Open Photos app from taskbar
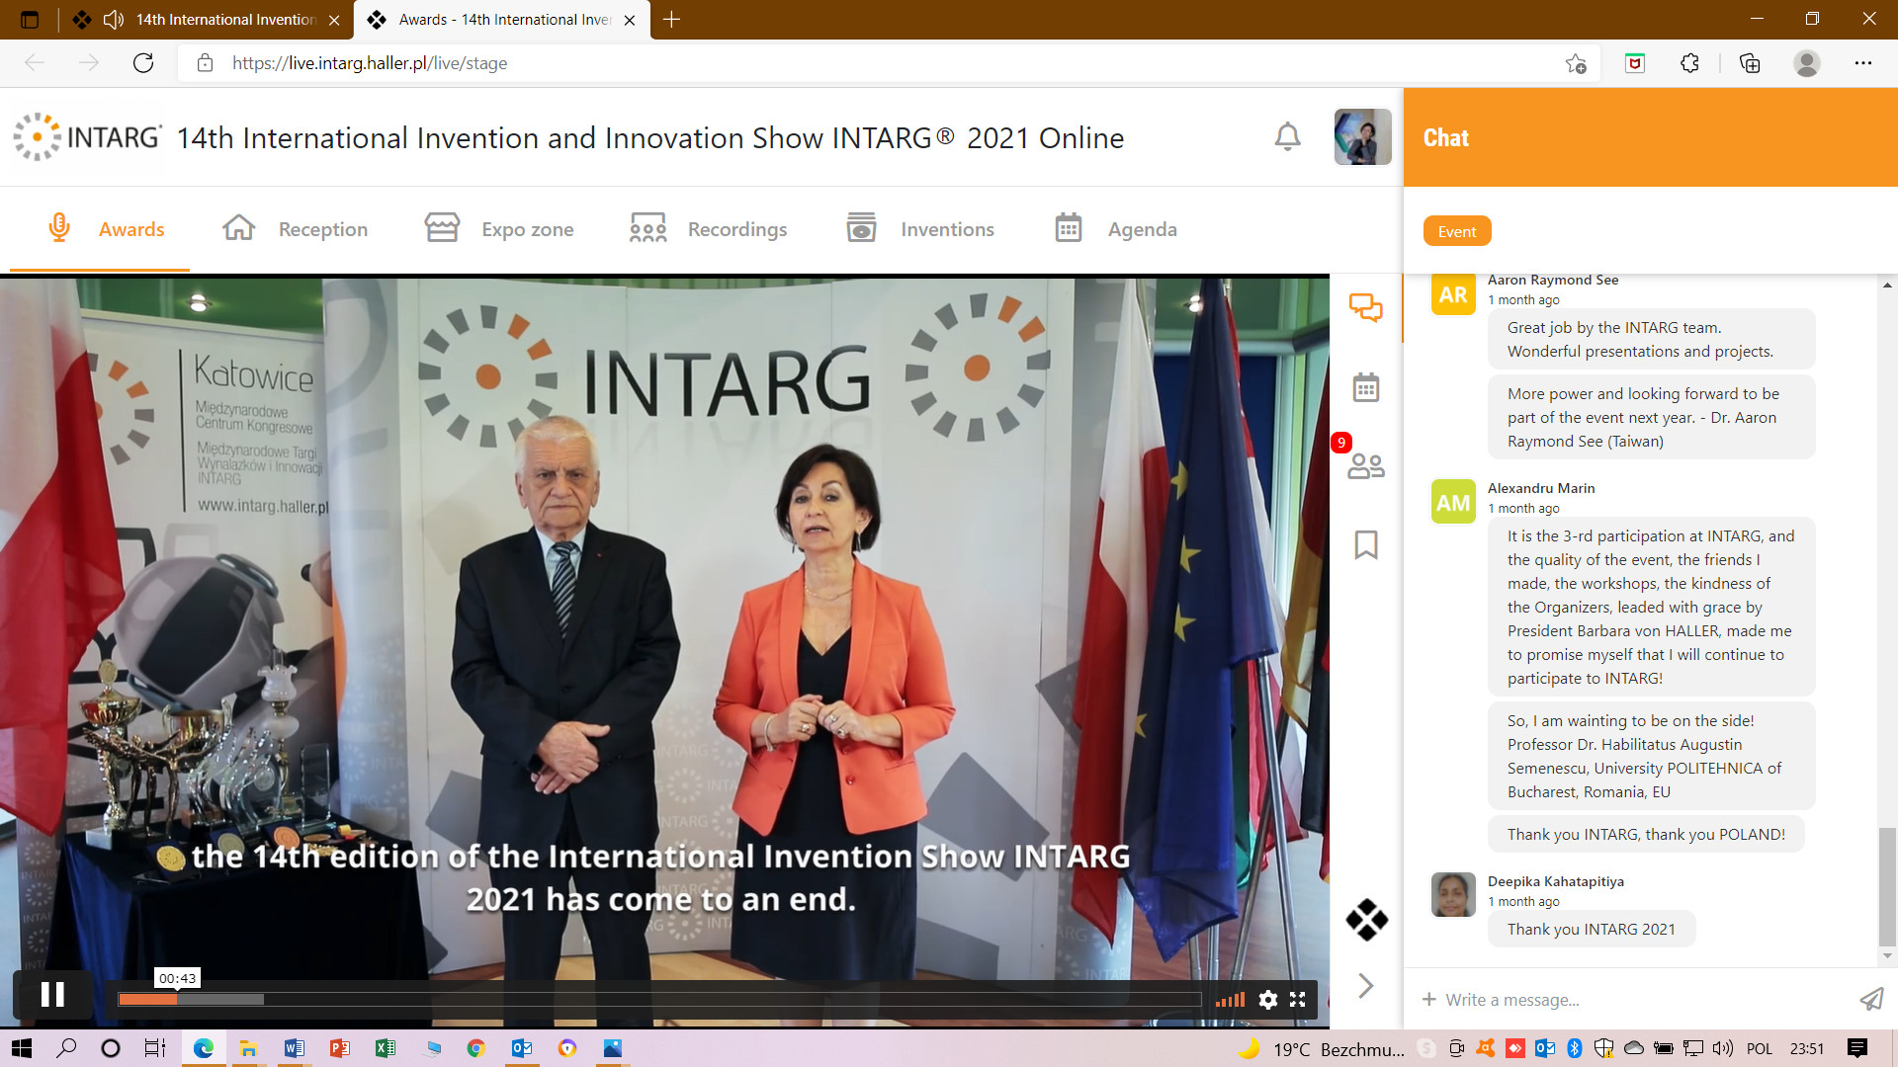This screenshot has height=1067, width=1898. click(613, 1048)
